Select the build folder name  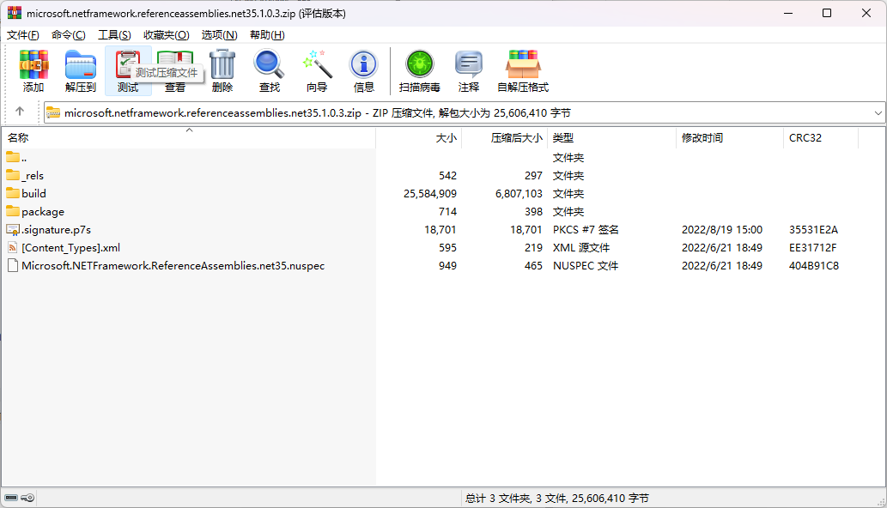coord(34,193)
